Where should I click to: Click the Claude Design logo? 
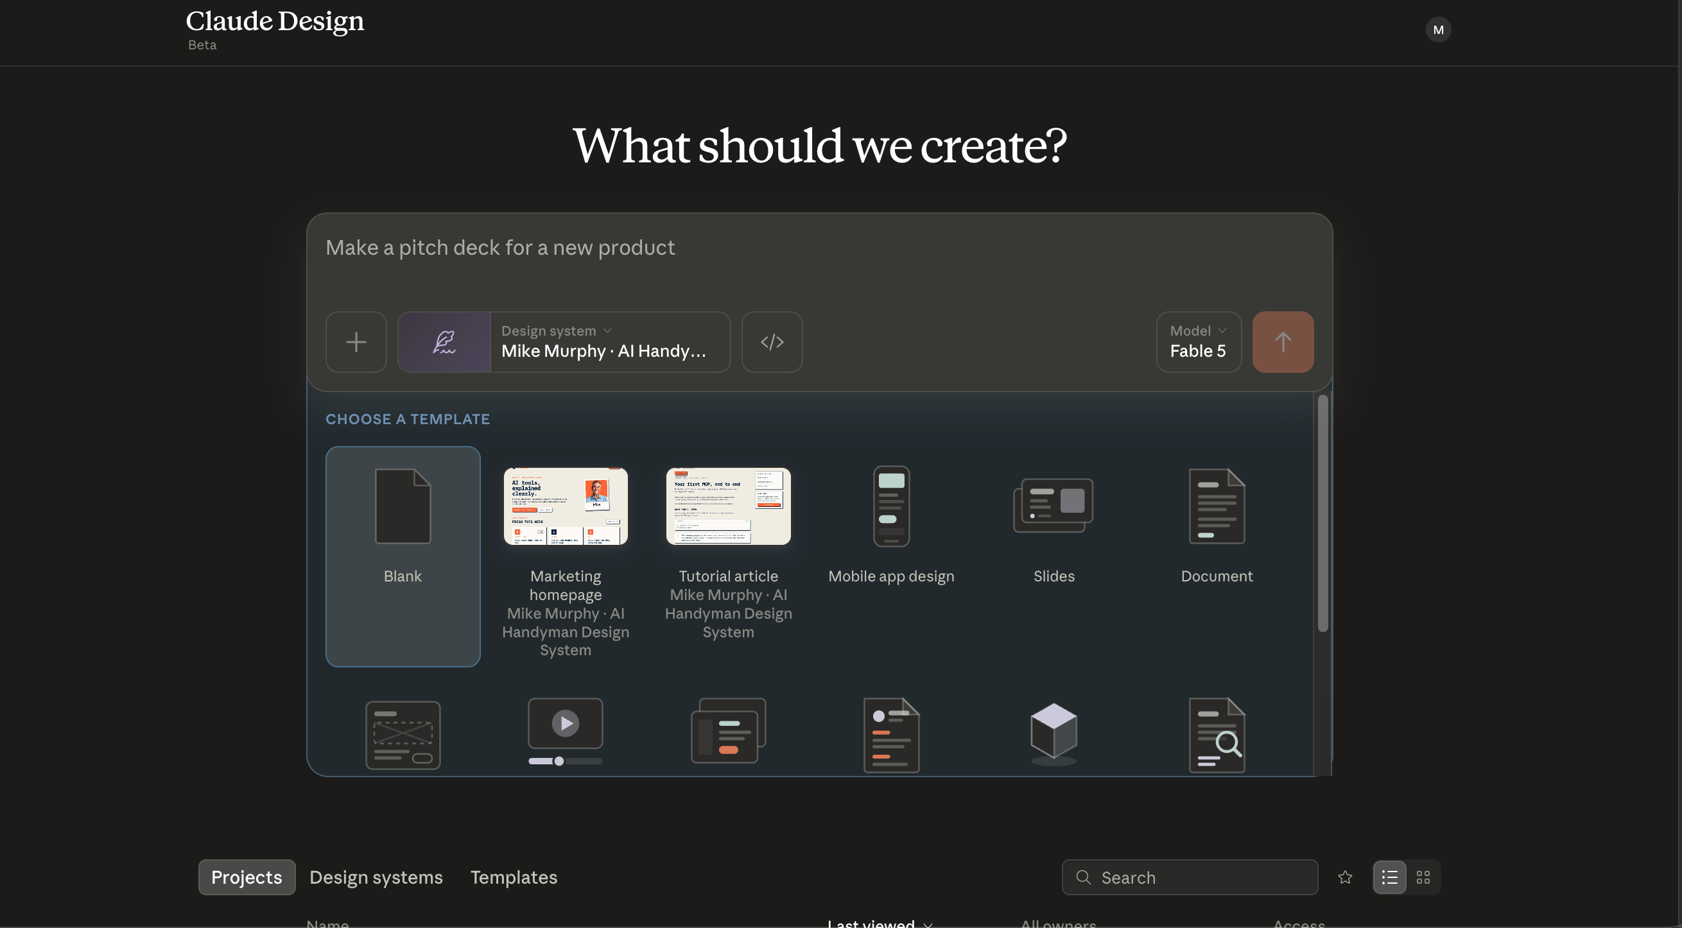click(x=275, y=21)
